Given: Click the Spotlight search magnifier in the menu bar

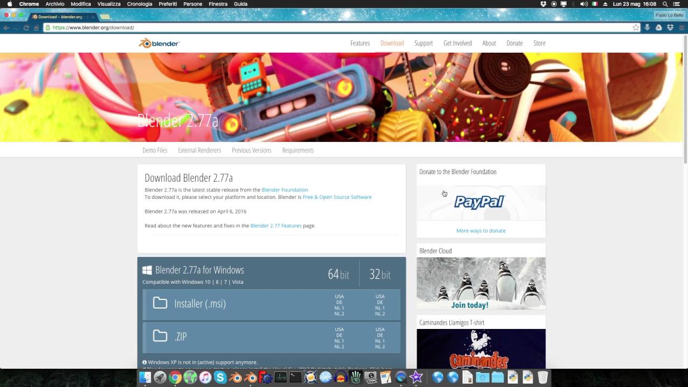Looking at the screenshot, I should [x=665, y=4].
